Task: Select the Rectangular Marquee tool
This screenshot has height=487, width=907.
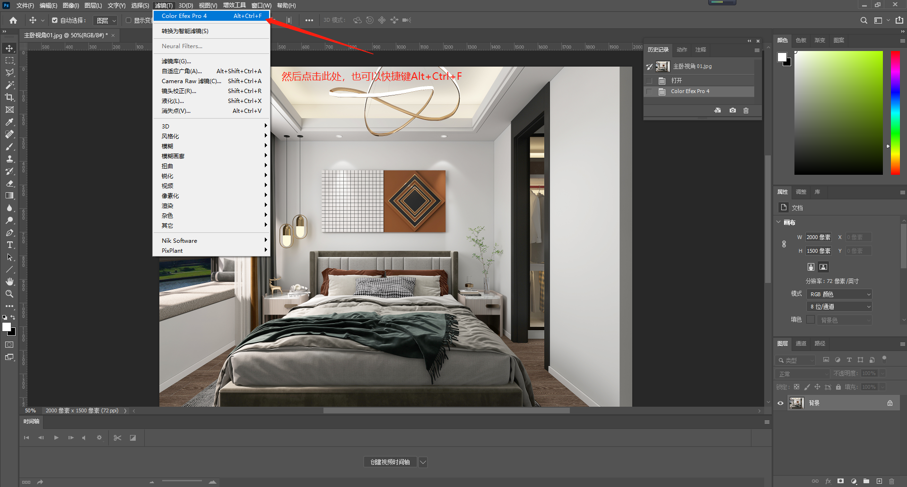Action: pos(9,60)
